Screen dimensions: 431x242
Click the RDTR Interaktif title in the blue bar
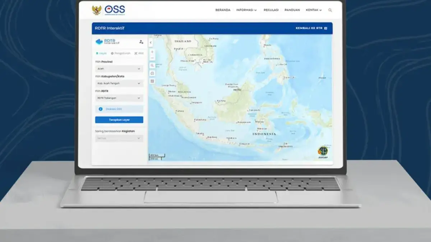(x=110, y=28)
